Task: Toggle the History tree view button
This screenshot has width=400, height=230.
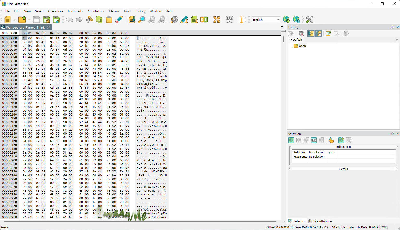Action: (311, 34)
